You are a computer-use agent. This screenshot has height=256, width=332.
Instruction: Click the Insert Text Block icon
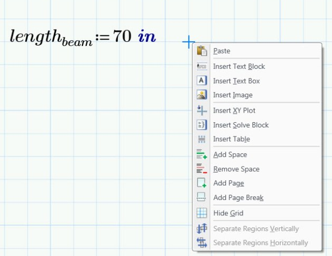[201, 67]
